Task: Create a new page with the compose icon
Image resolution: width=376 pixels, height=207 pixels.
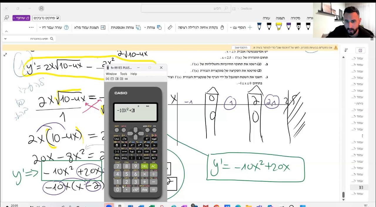Action: coord(360,50)
